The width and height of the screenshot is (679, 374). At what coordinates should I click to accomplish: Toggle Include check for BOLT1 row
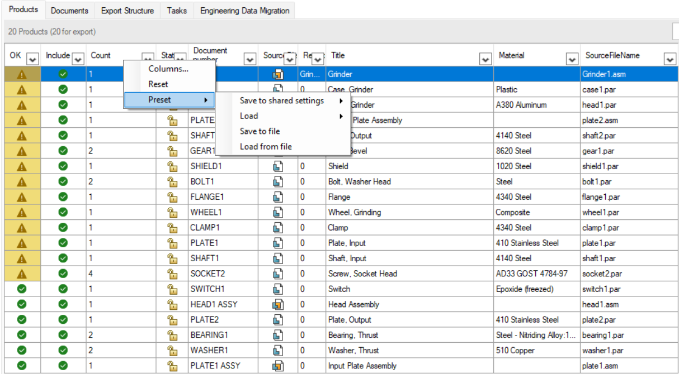tap(63, 181)
